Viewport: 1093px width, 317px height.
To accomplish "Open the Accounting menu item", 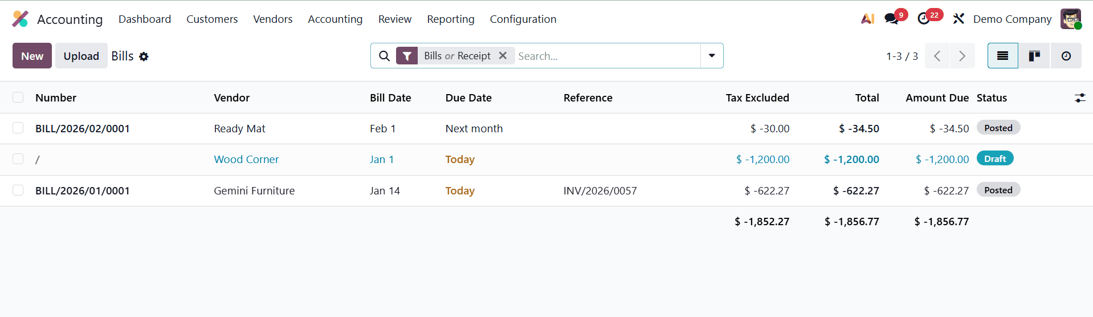I will click(335, 19).
